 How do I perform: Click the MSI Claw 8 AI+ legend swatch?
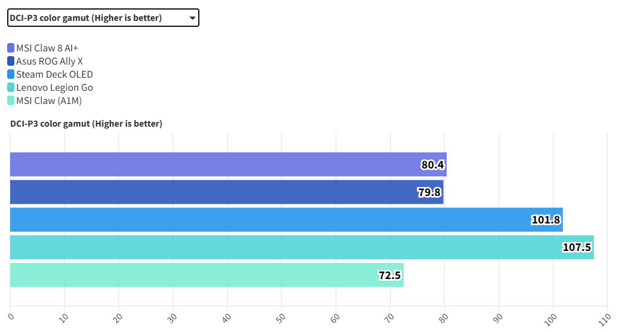tap(11, 48)
